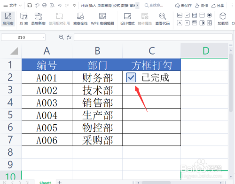Viewport: 235px width, 184px height.
Task: Click cell containing 采购部
Action: tap(97, 140)
